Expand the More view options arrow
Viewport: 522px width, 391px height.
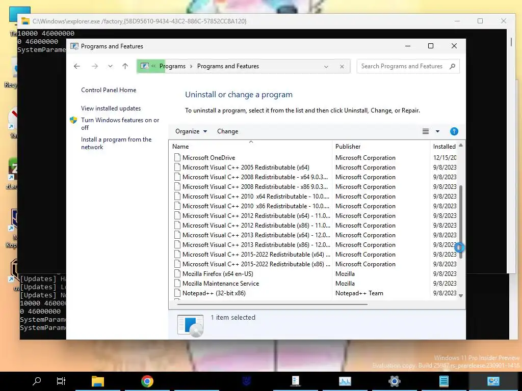click(437, 131)
